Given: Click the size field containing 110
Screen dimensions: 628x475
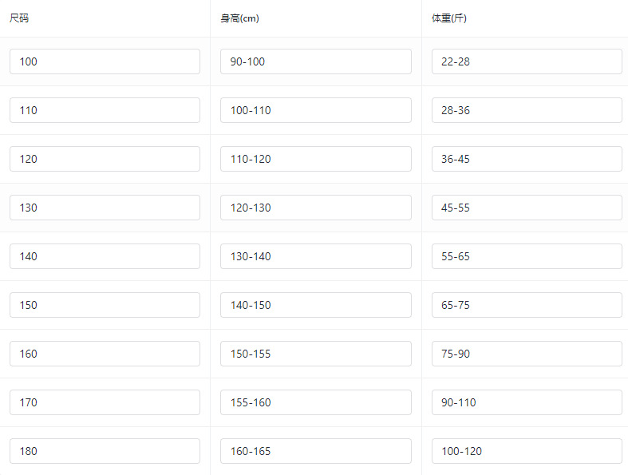Looking at the screenshot, I should 105,110.
